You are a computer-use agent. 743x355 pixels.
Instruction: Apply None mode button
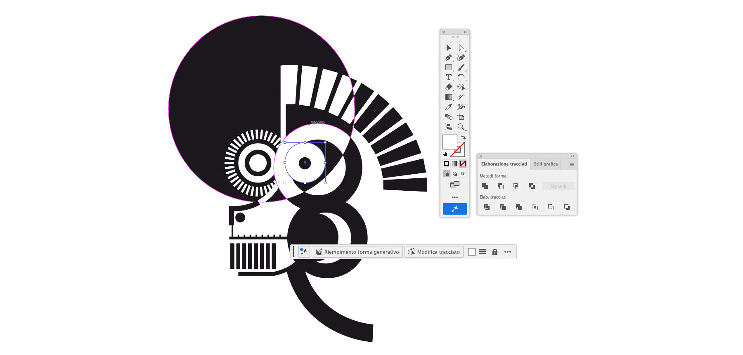[463, 164]
